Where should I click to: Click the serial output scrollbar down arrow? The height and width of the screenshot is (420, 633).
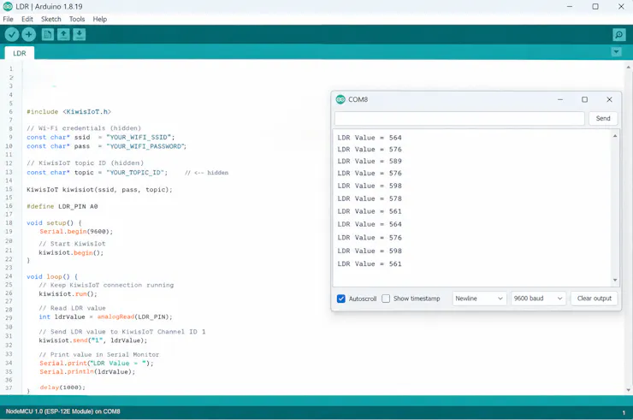[615, 280]
